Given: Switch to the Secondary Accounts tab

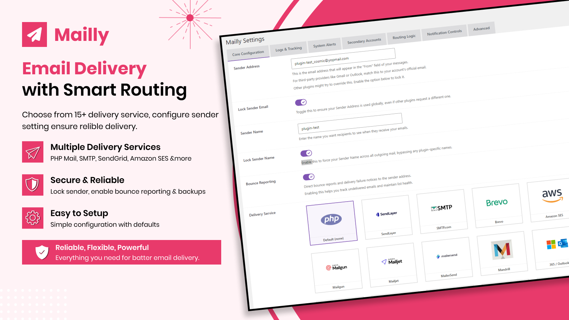Looking at the screenshot, I should coord(364,41).
